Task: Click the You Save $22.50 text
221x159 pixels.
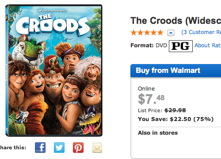Action: 175,119
